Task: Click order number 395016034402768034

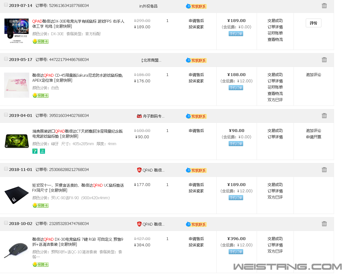Action: 69,116
